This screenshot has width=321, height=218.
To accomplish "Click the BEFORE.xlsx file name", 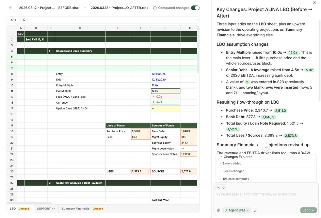I will coord(49,8).
